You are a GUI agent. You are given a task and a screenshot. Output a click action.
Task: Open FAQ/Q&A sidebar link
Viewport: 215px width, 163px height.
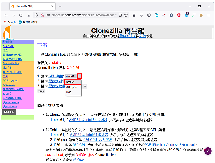click(9, 85)
